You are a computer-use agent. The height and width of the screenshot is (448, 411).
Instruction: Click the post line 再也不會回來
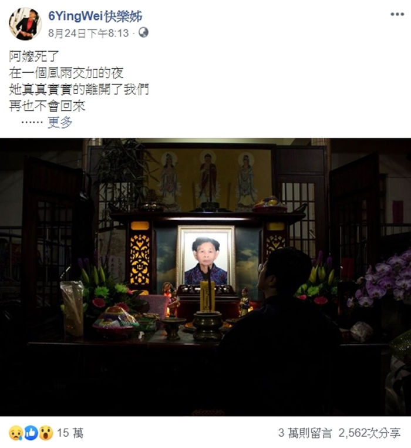pyautogui.click(x=47, y=106)
